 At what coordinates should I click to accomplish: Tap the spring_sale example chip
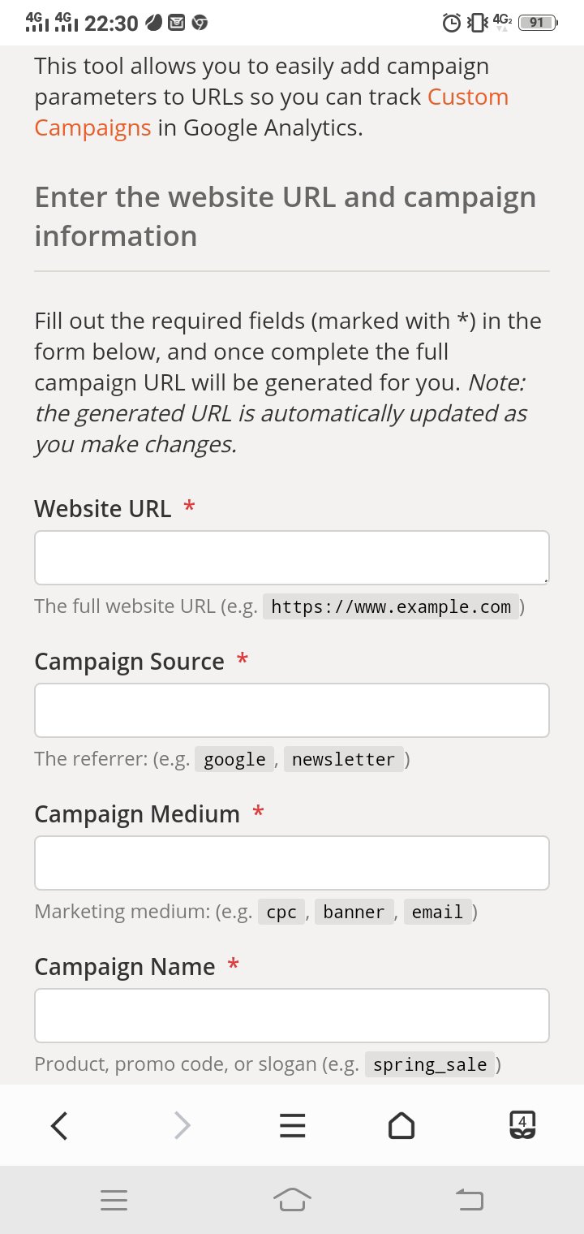click(429, 1064)
